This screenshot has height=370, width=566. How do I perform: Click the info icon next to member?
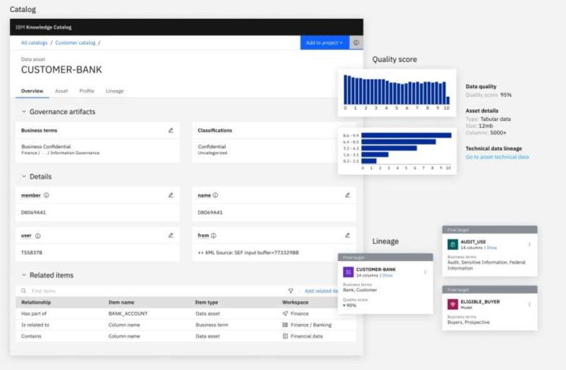46,195
